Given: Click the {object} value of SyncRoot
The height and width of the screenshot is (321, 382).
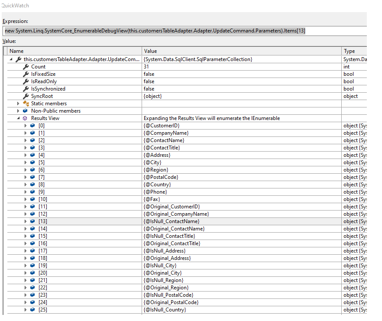Looking at the screenshot, I should (153, 96).
